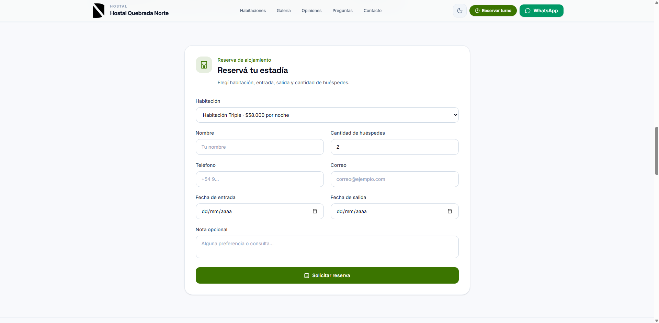Click the building icon beside Reservá tu estadía
This screenshot has width=659, height=323.
pos(204,65)
